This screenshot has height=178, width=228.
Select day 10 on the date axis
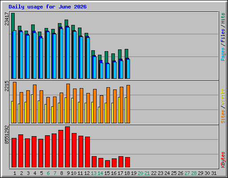pos(73,173)
